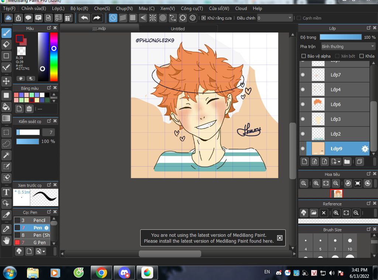Select the Hand tool
Viewport: 378px width, 280px height.
(x=7, y=240)
